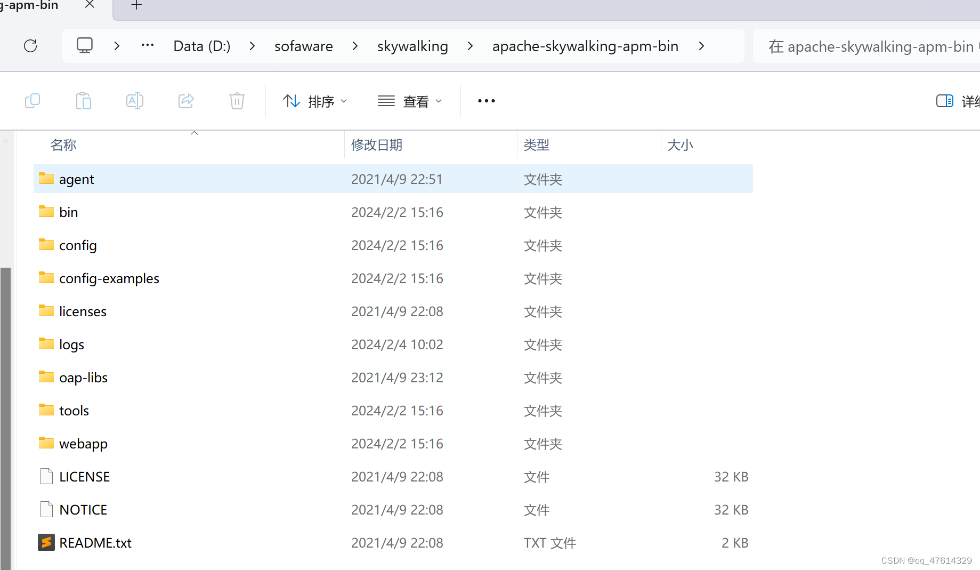
Task: Select the bin folder name
Action: click(x=69, y=212)
